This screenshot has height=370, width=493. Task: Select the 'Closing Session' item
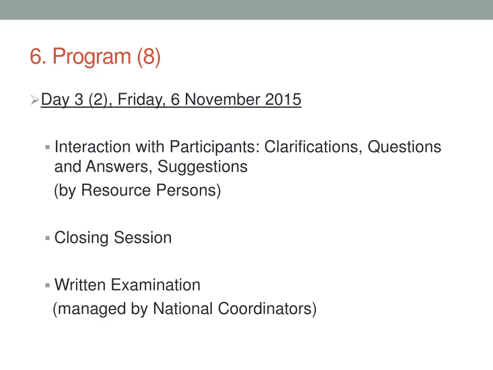pyautogui.click(x=113, y=238)
